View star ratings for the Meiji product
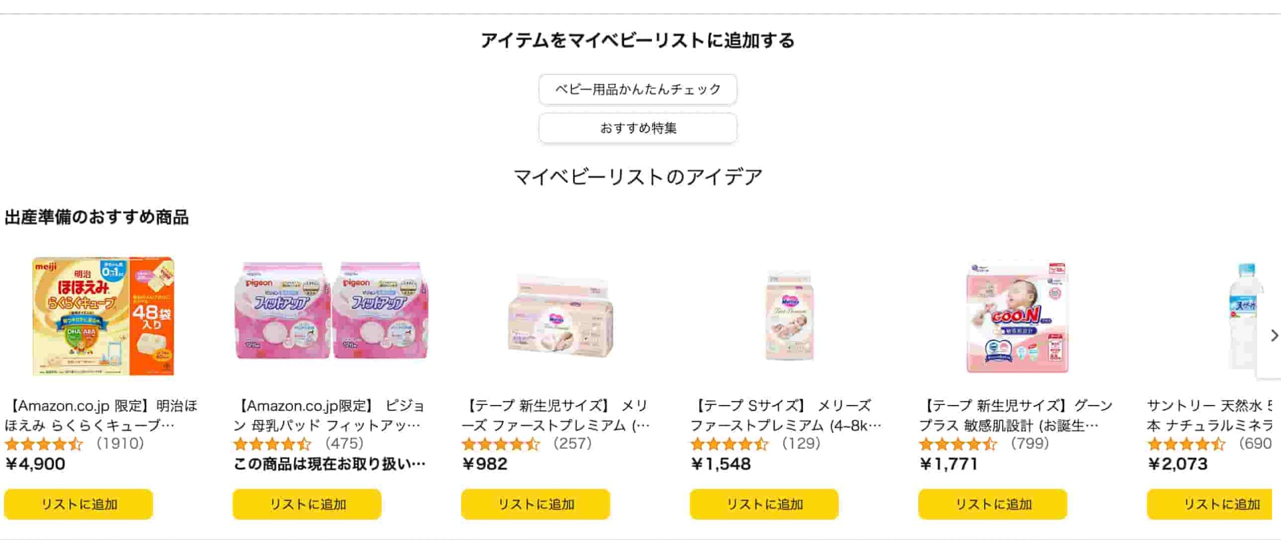This screenshot has height=540, width=1281. click(44, 443)
